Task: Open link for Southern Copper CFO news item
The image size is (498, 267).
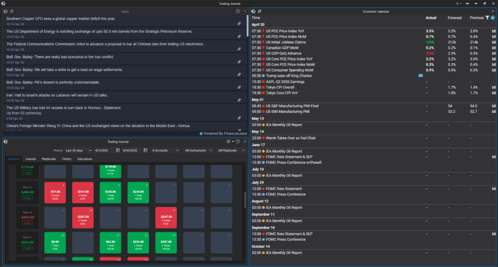Action: [x=239, y=23]
